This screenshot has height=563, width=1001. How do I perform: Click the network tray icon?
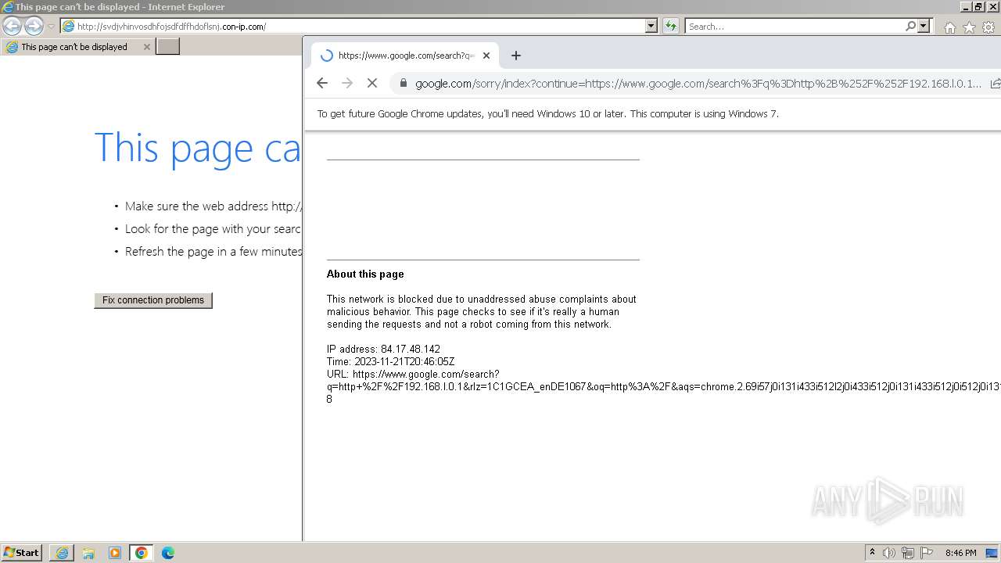tap(908, 553)
